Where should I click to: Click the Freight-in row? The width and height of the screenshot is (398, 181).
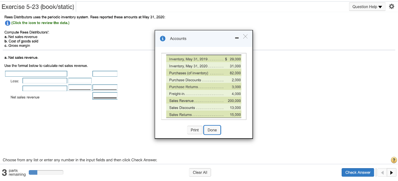204,94
